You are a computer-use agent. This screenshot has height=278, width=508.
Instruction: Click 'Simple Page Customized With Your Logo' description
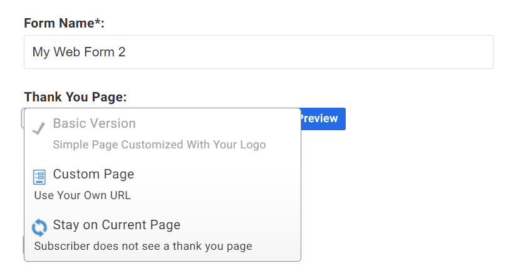tap(159, 145)
